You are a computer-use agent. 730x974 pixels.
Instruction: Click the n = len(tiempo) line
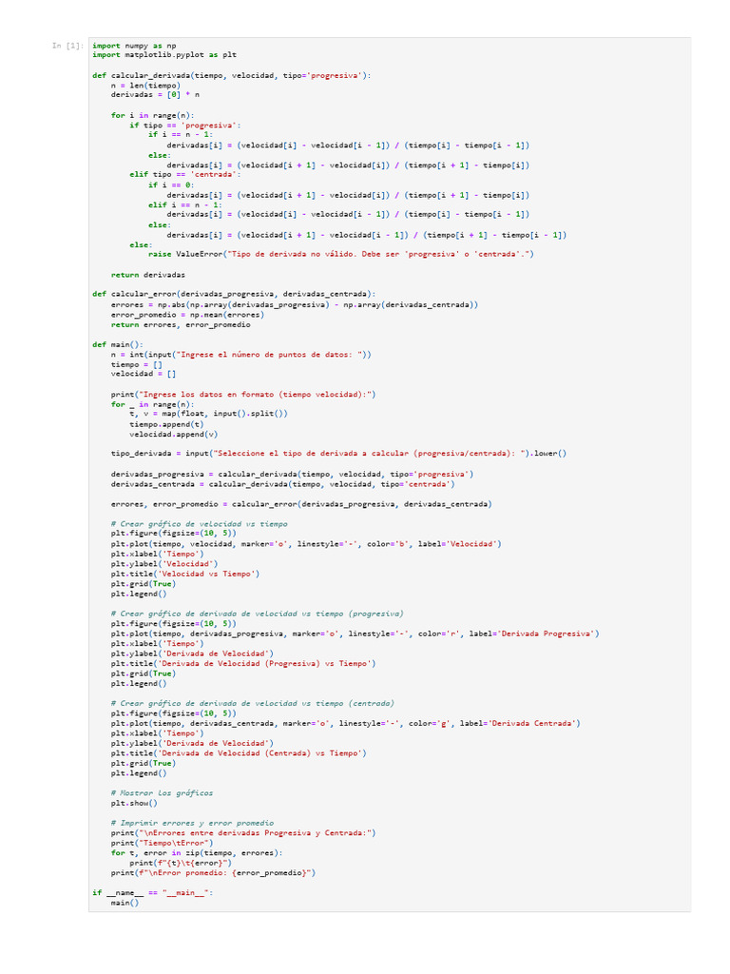(145, 85)
